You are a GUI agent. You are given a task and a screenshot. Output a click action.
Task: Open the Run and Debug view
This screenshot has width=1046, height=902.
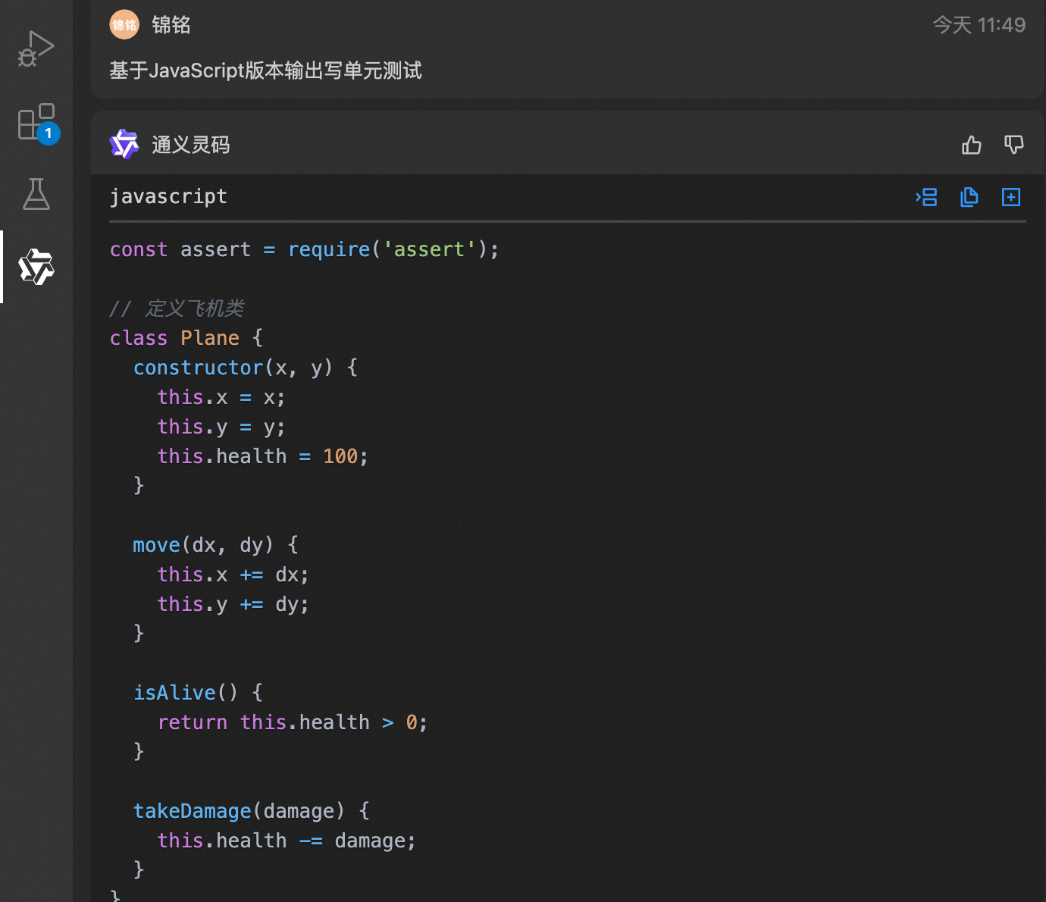pyautogui.click(x=36, y=49)
